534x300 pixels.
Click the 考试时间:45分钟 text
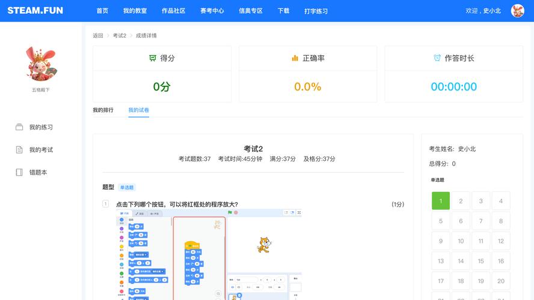click(240, 158)
